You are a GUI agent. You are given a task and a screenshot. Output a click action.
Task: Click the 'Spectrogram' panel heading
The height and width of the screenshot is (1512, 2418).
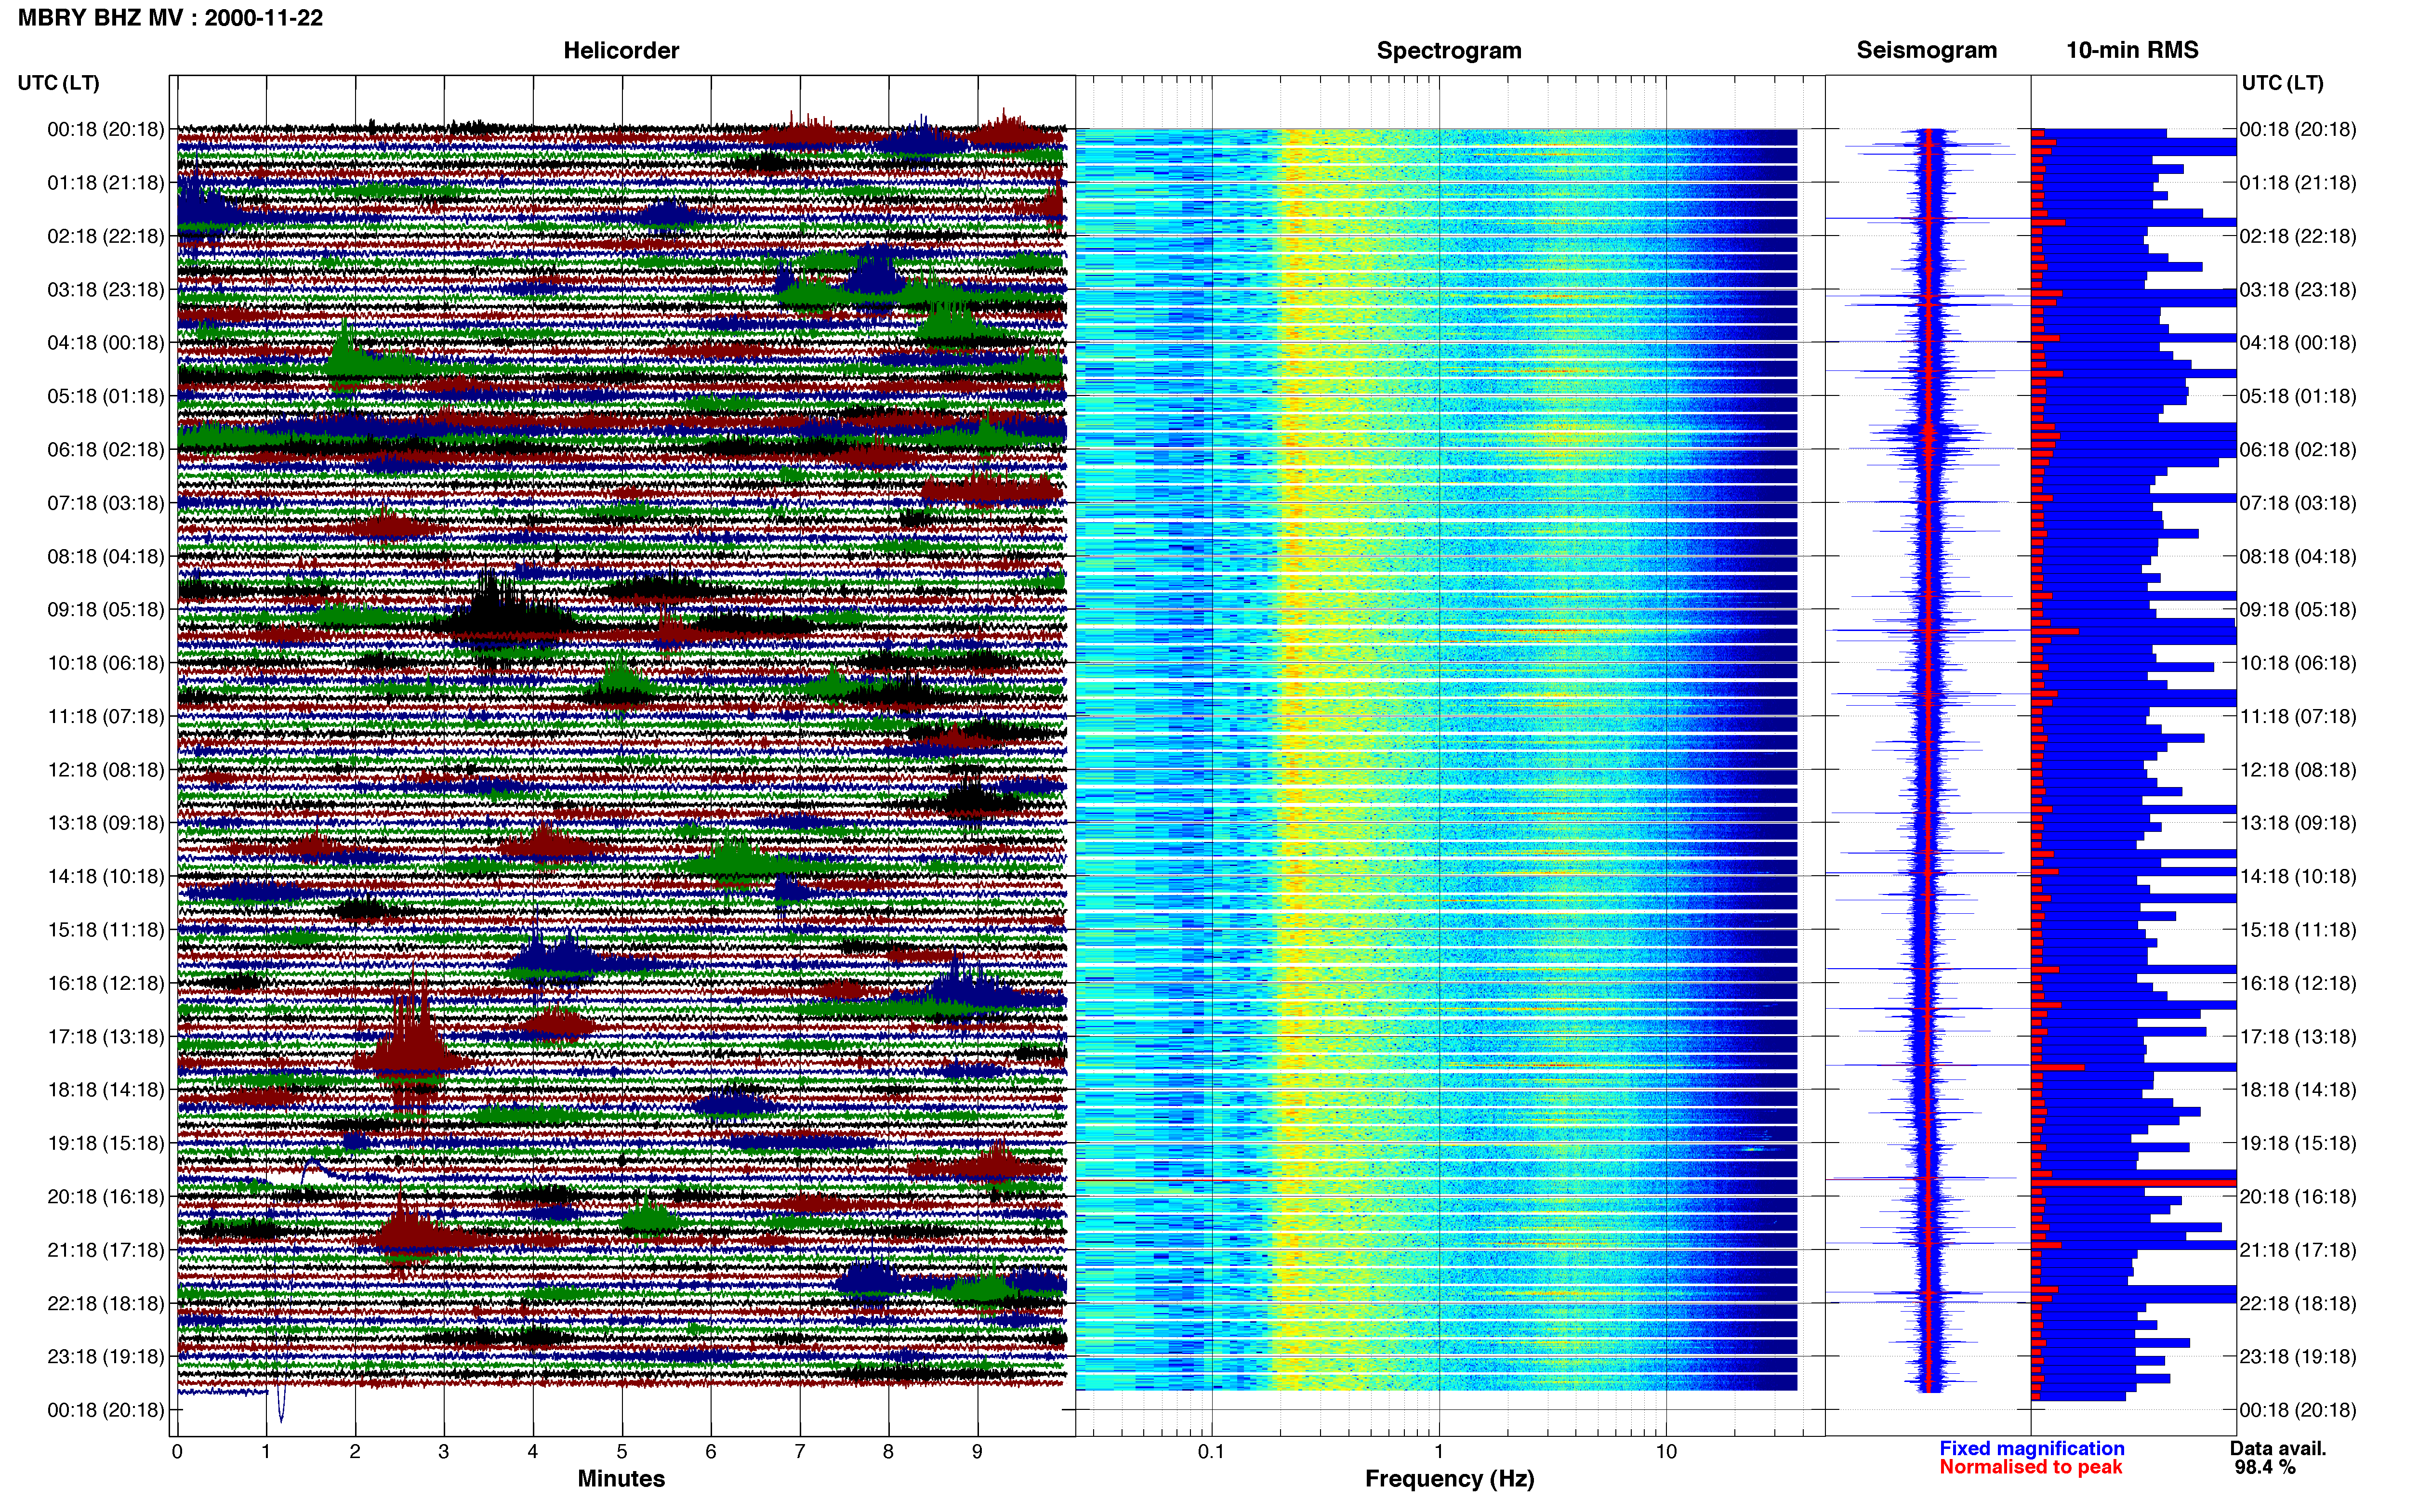coord(1449,50)
